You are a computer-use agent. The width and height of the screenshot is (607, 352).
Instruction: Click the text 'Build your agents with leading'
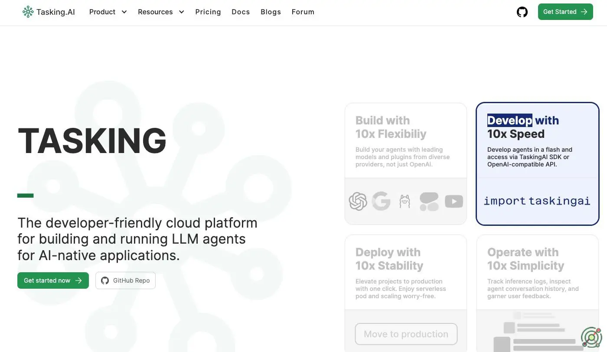pos(399,150)
